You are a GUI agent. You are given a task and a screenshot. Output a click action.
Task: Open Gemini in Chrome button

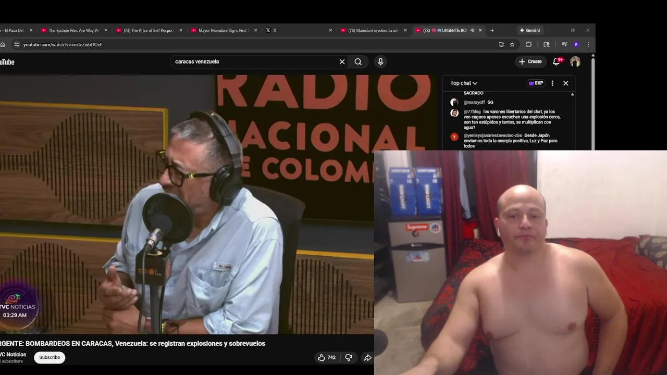click(x=529, y=30)
